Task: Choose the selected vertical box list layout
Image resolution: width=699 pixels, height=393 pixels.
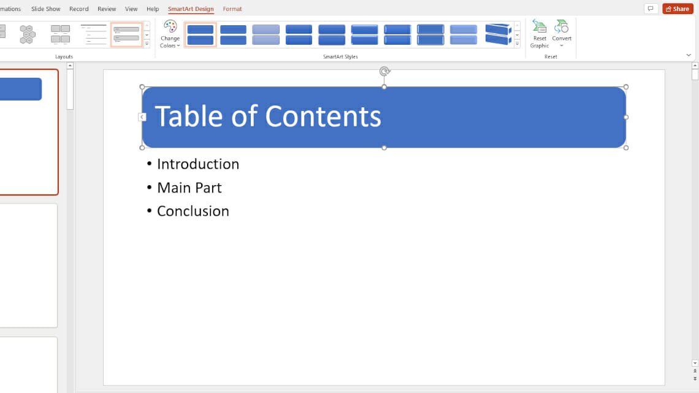Action: [126, 34]
